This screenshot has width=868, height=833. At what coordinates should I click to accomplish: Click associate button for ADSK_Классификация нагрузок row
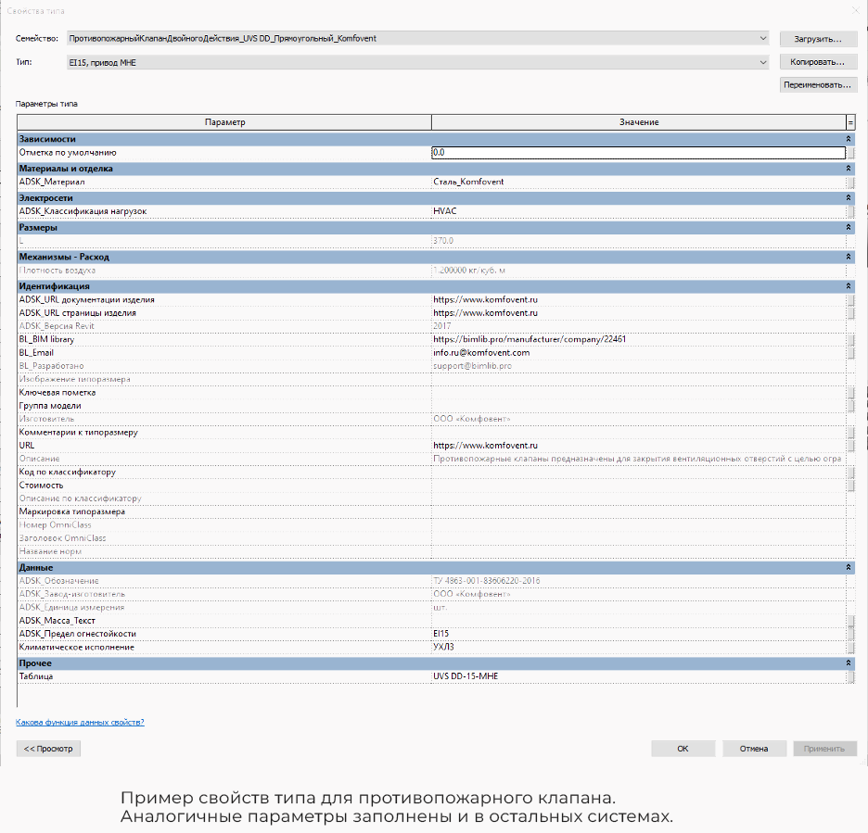pyautogui.click(x=850, y=211)
